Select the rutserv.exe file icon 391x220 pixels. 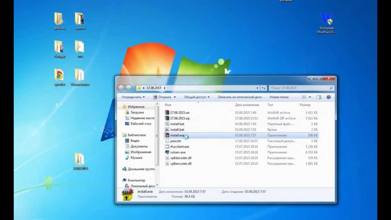click(x=167, y=152)
